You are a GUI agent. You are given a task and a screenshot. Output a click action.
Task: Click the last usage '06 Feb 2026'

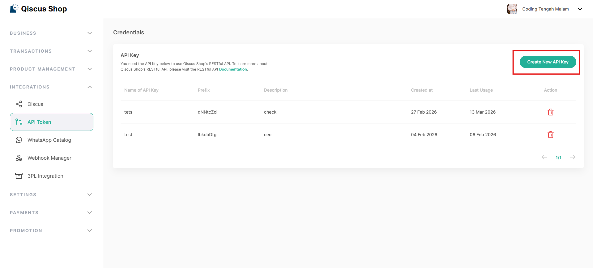click(x=483, y=135)
